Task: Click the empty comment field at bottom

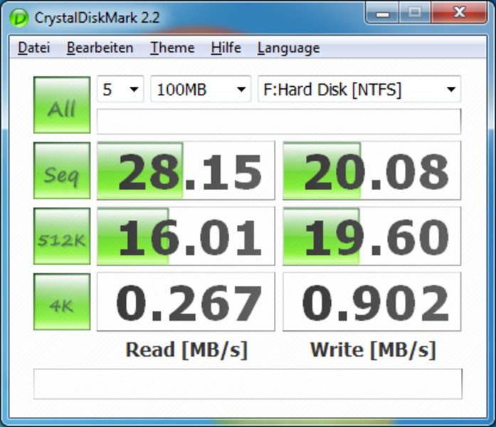Action: pos(248,384)
